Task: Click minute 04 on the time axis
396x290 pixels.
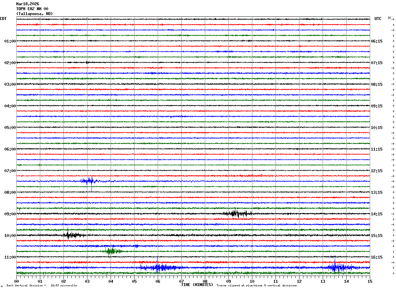Action: pos(111,281)
